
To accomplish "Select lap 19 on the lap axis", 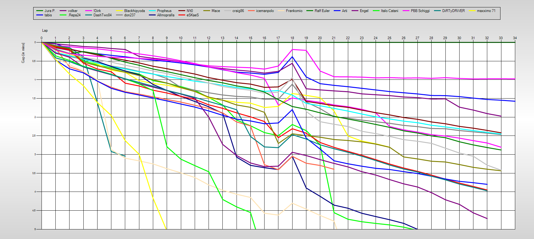I will click(x=306, y=38).
